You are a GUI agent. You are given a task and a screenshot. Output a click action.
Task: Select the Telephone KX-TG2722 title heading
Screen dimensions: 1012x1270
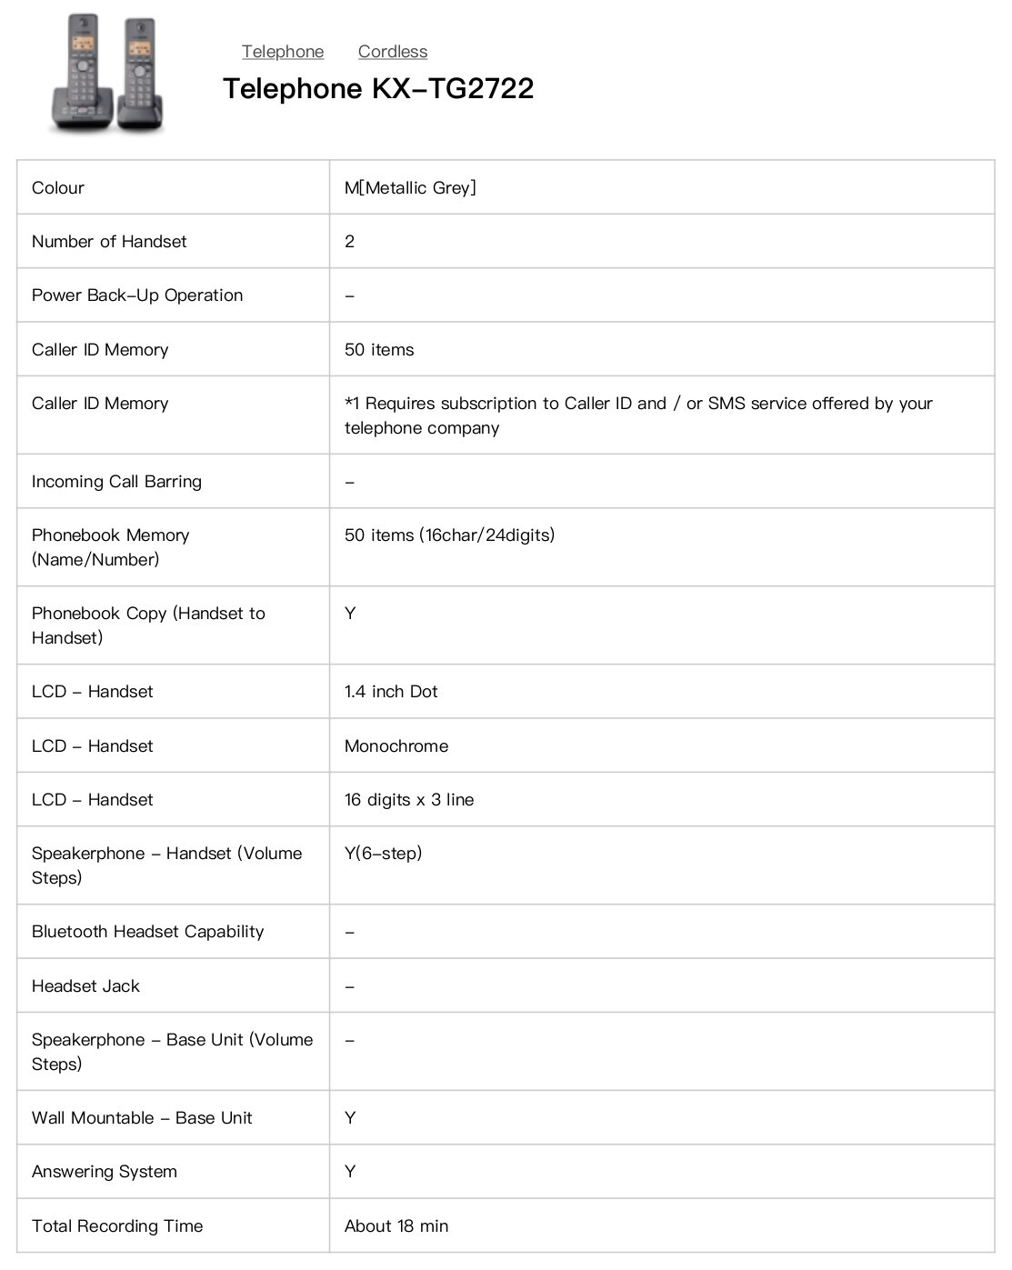(378, 88)
